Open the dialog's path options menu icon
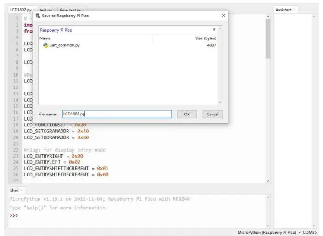 tap(214, 30)
